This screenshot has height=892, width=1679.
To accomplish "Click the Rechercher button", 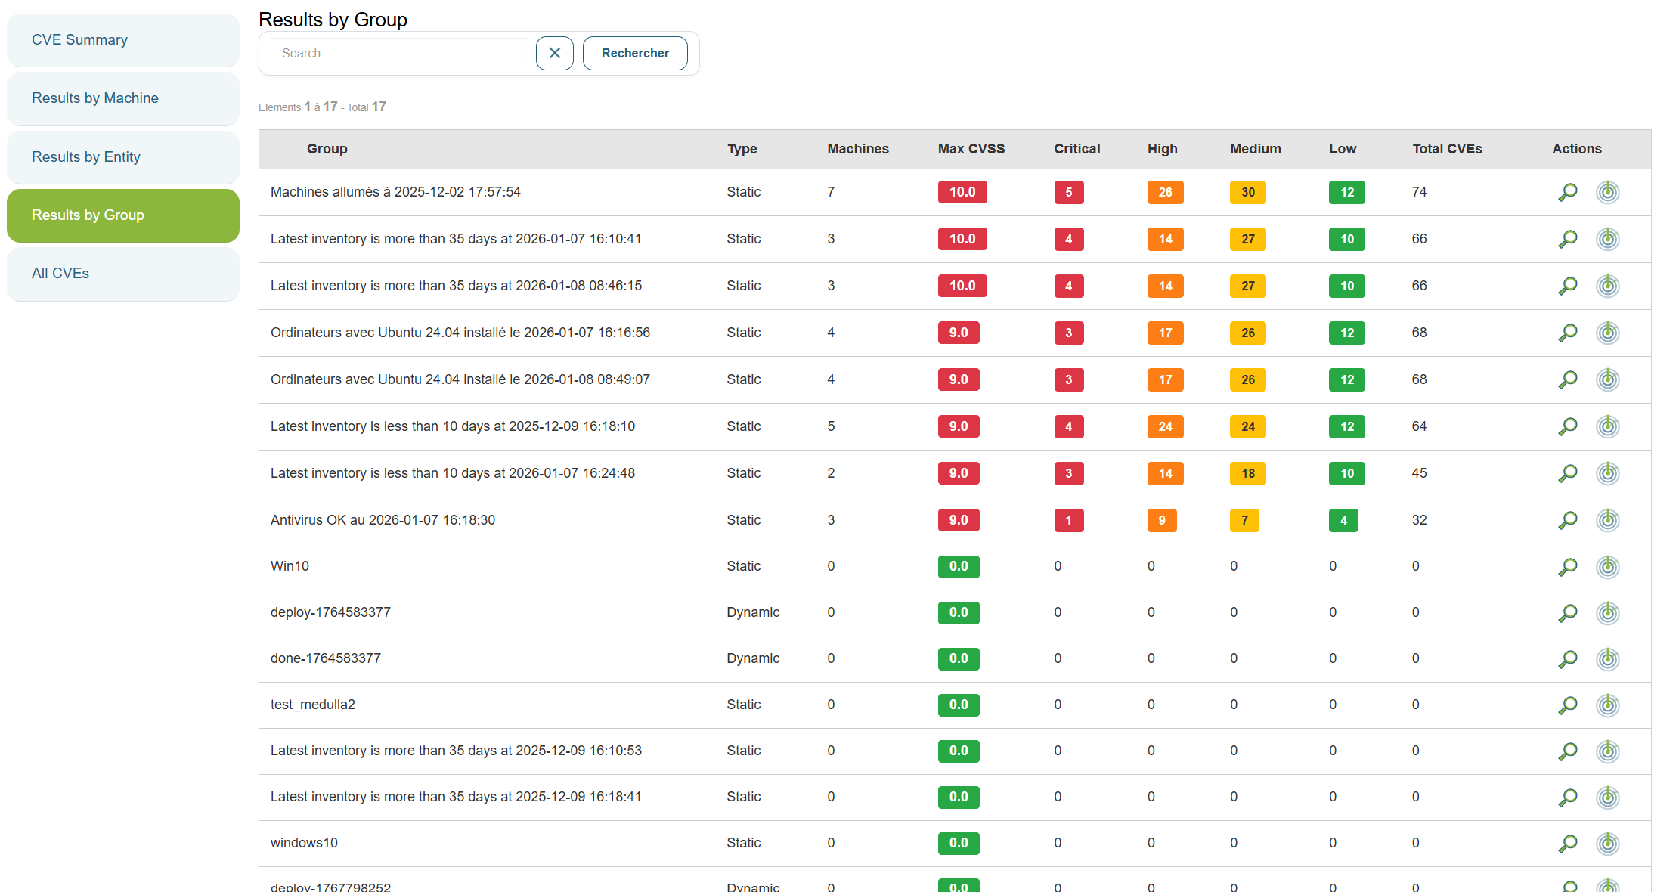I will (634, 54).
